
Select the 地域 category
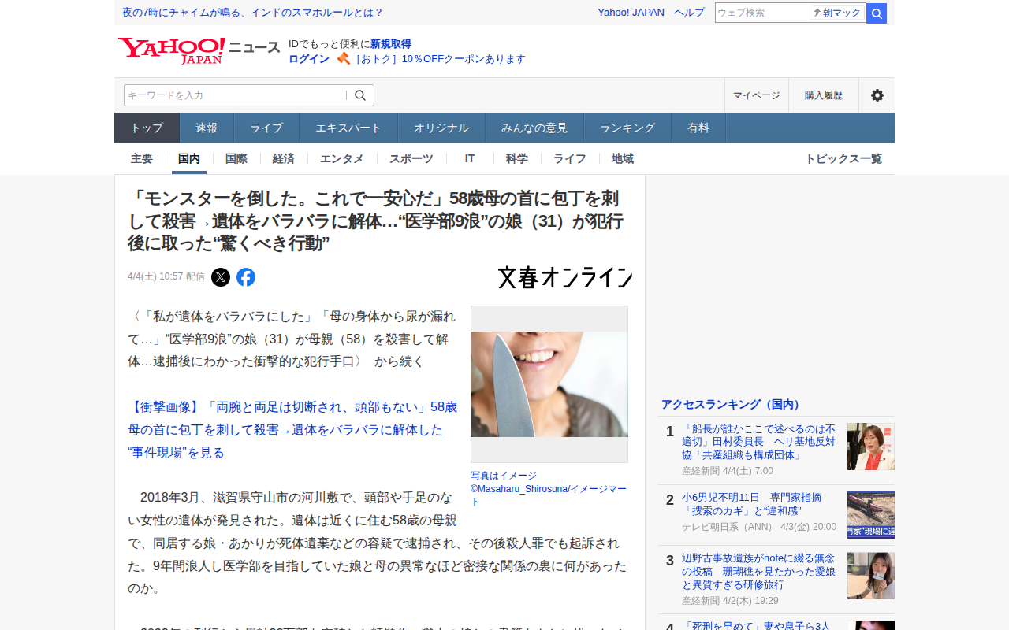coord(623,158)
